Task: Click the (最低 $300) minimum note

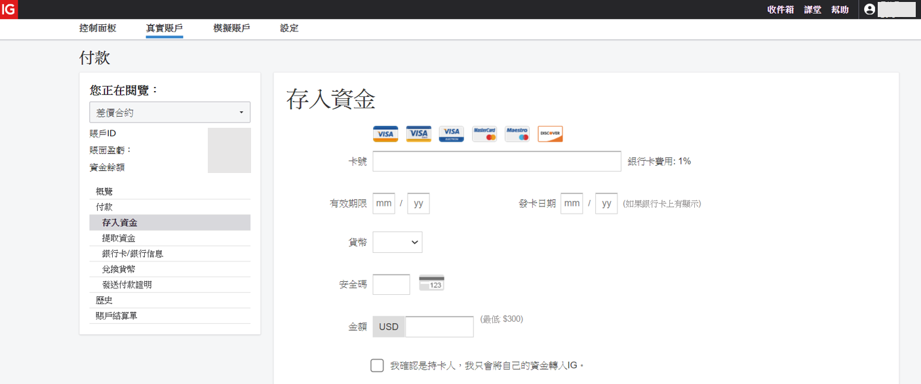Action: click(501, 319)
